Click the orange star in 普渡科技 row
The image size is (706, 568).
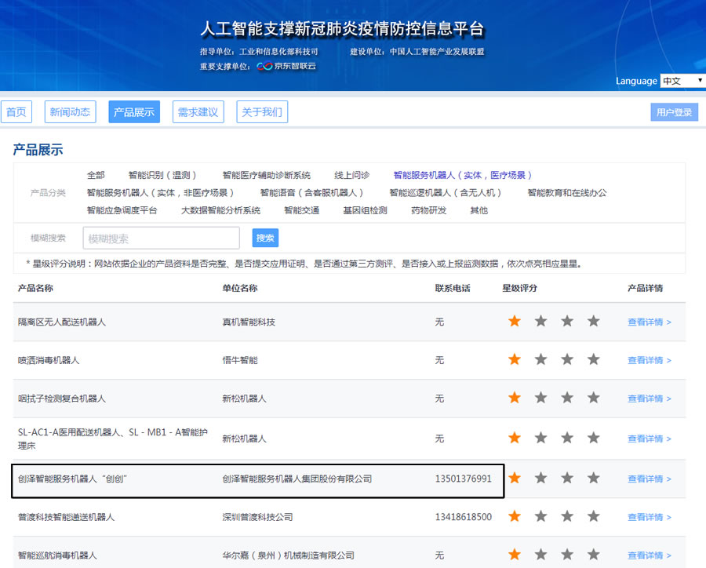515,516
